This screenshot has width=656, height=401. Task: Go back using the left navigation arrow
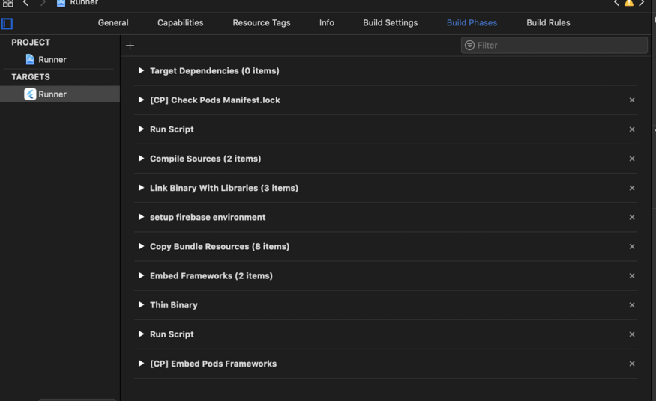[25, 3]
